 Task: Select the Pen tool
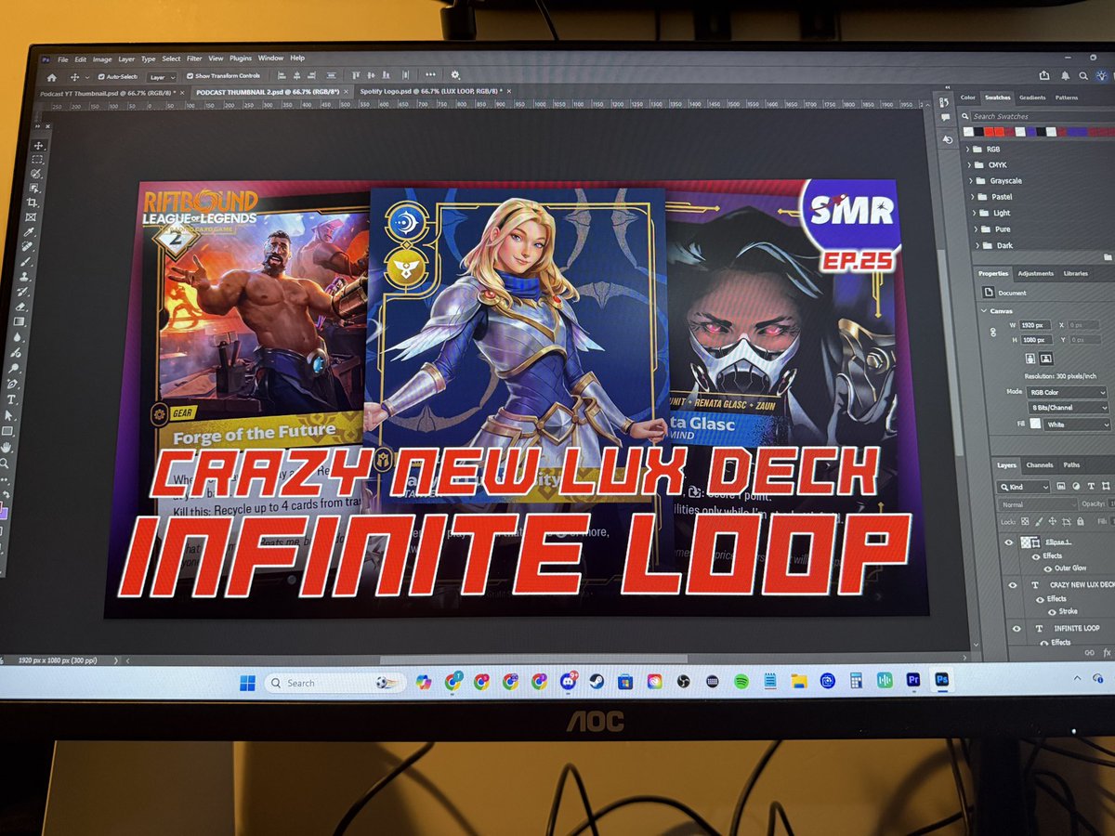[x=12, y=384]
